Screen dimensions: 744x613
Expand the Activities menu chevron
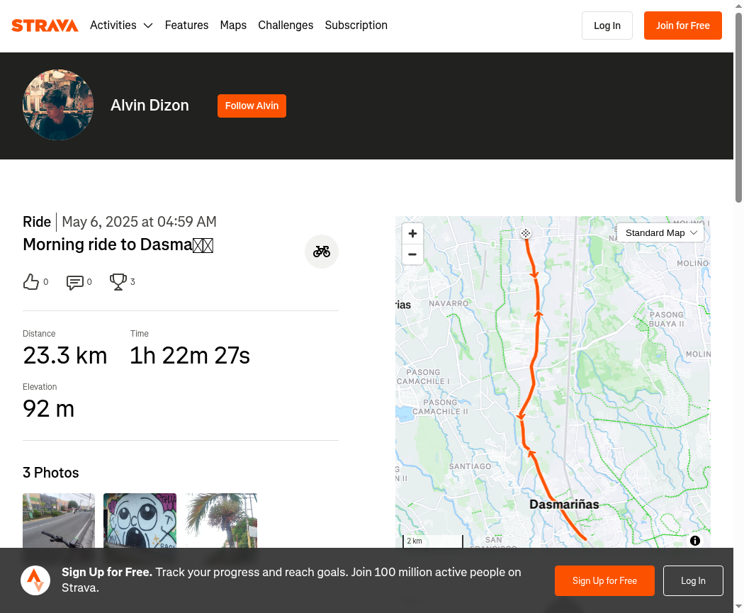(x=148, y=26)
